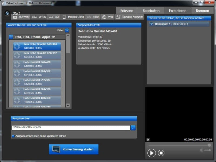This screenshot has height=162, width=216.
Task: Click icon of Sehr Hohe Qualität 640x480 profile
Action: (x=17, y=46)
